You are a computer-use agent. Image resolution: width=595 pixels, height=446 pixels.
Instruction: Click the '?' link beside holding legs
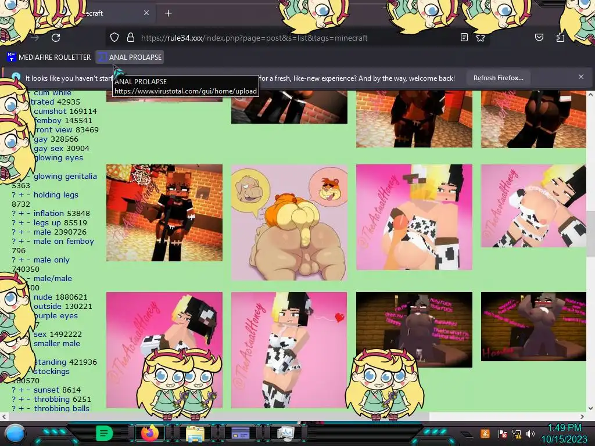tap(14, 195)
